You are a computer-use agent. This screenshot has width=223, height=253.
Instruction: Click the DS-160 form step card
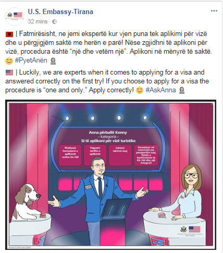point(70,155)
